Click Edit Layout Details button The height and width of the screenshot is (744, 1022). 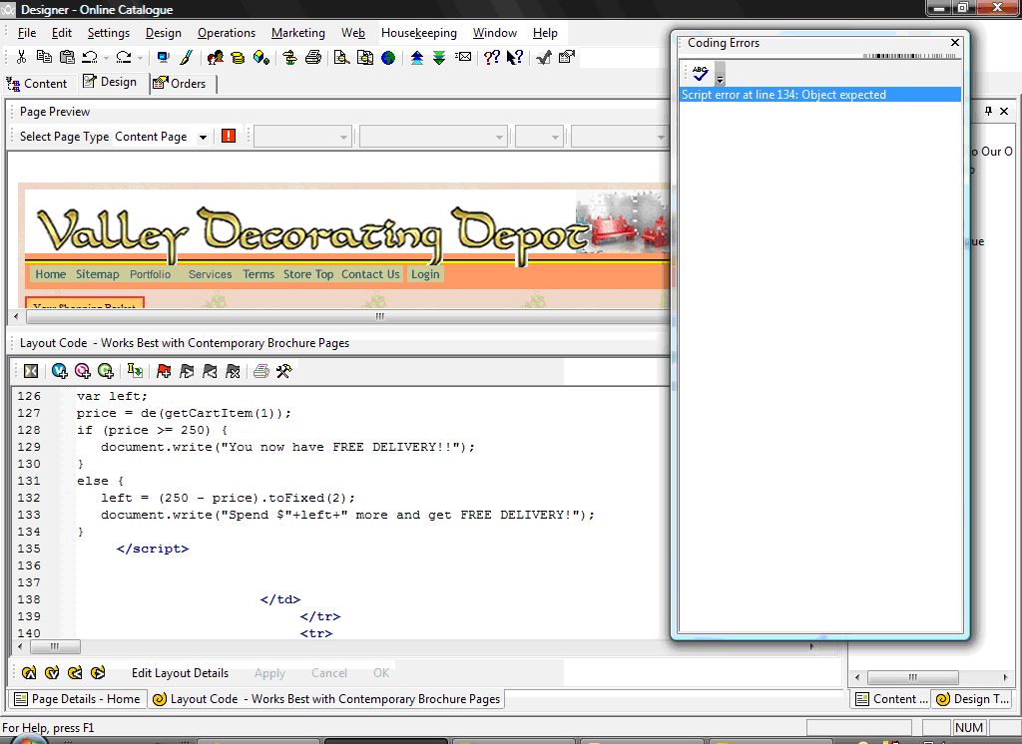point(180,673)
